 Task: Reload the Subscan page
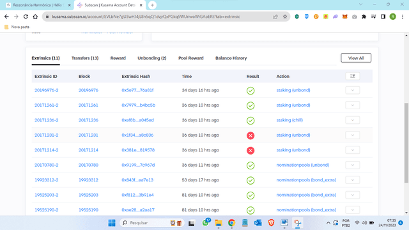(26, 17)
